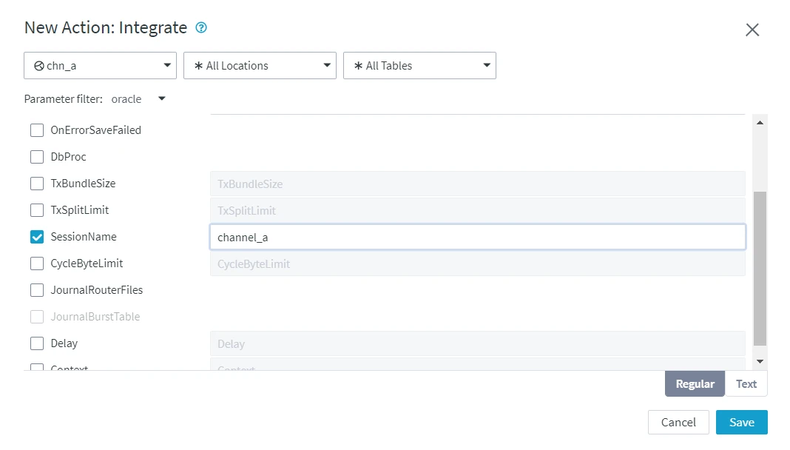790x450 pixels.
Task: Open the chn_a channel dropdown
Action: [100, 65]
